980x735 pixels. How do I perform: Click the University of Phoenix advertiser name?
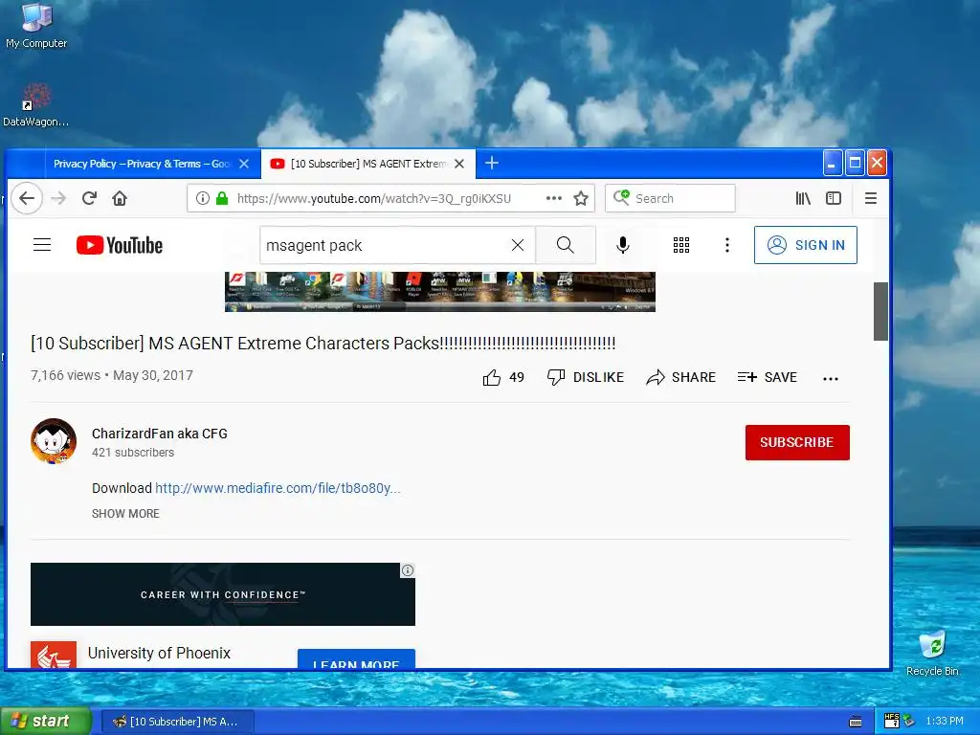(160, 653)
